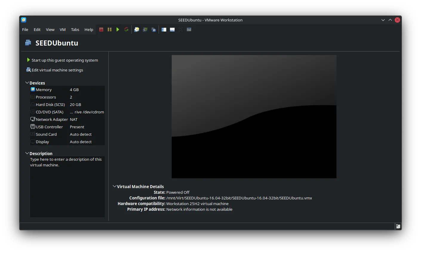Click the Suspend (pause) toolbar icon
This screenshot has width=421, height=253.
tap(110, 29)
